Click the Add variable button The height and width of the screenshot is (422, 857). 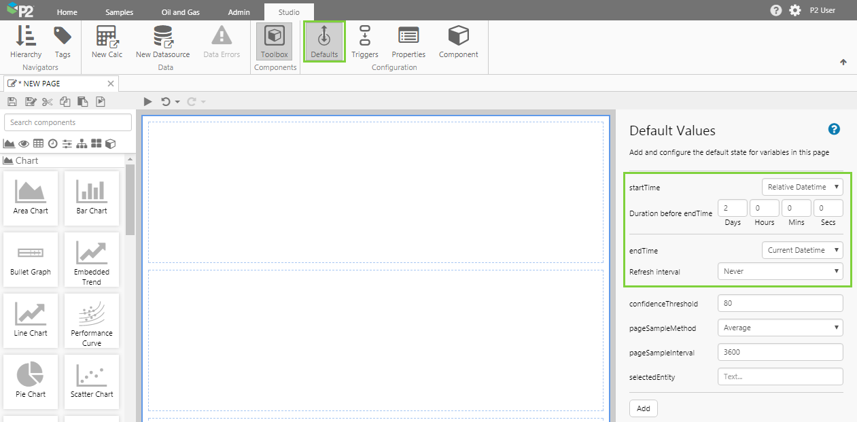tap(643, 408)
